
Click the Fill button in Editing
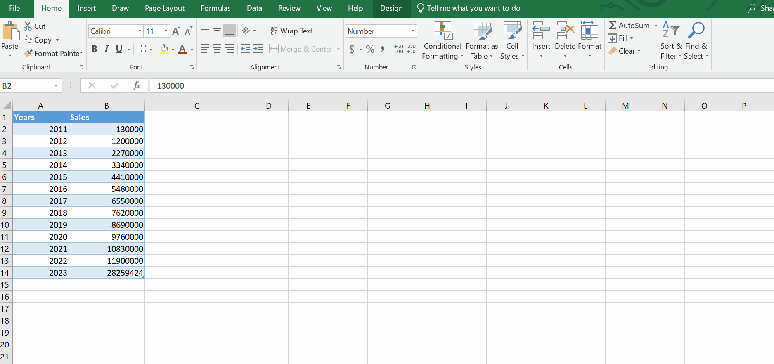click(620, 38)
